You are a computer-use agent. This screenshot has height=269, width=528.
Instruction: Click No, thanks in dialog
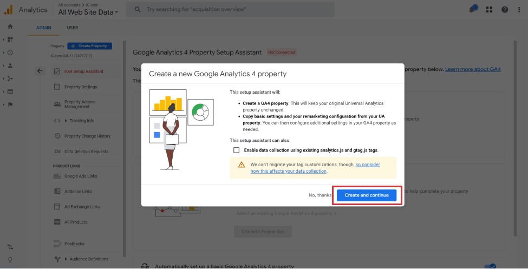tap(320, 195)
